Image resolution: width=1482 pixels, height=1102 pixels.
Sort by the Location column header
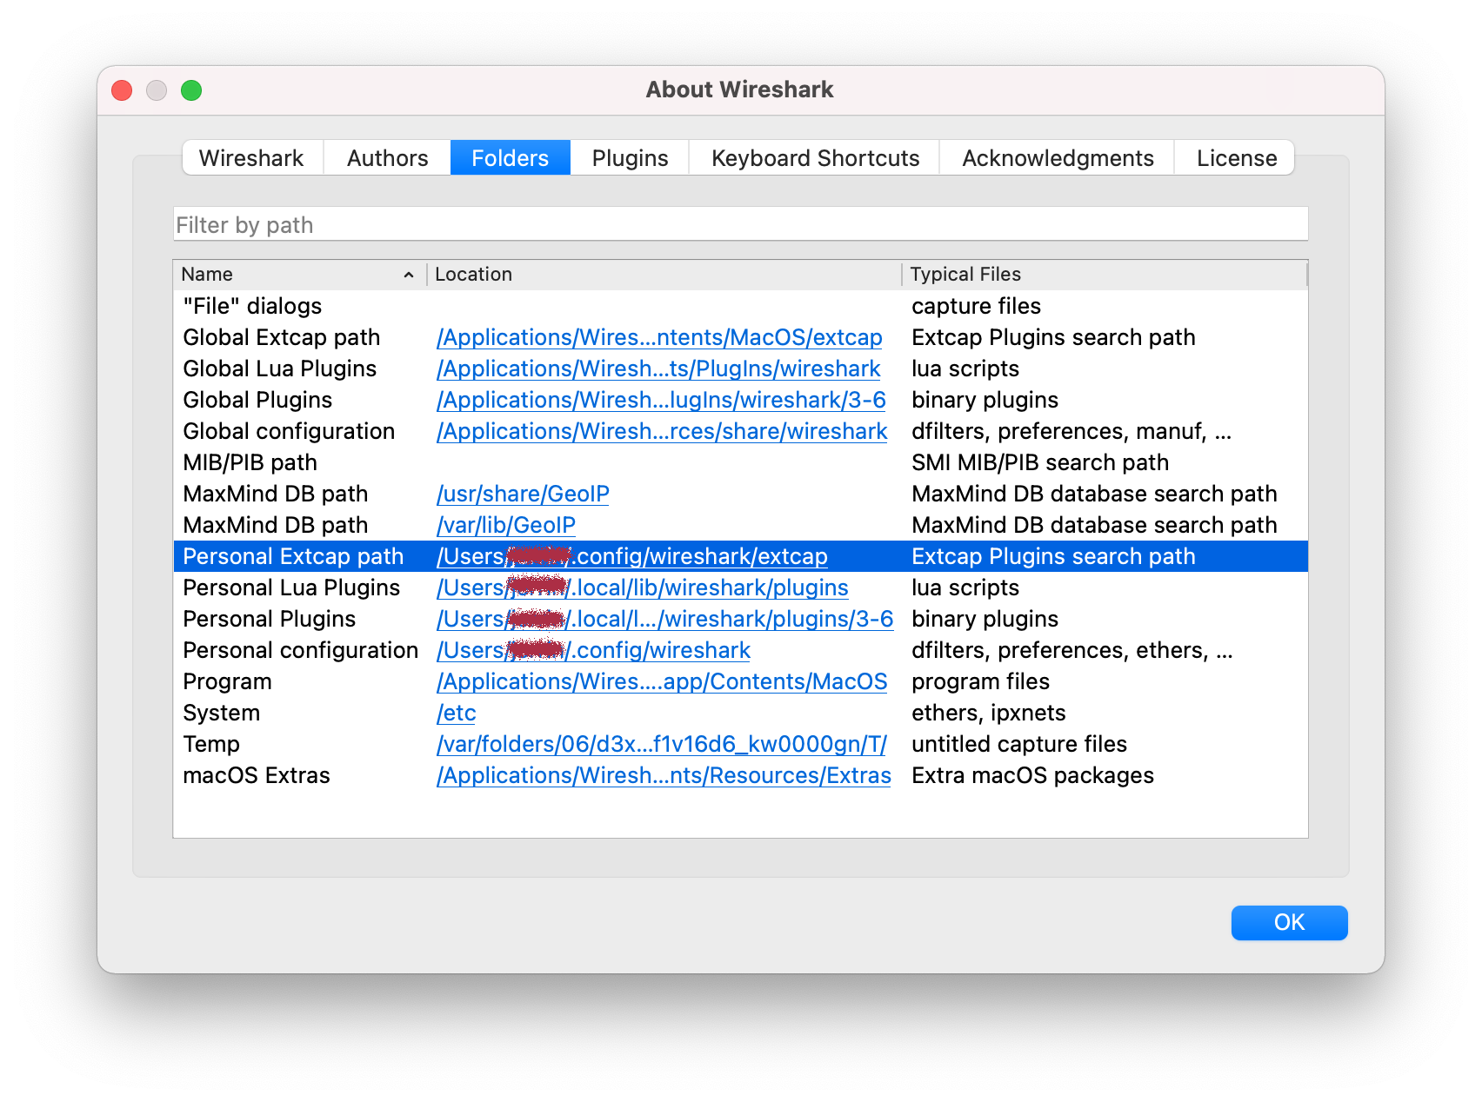pos(664,275)
